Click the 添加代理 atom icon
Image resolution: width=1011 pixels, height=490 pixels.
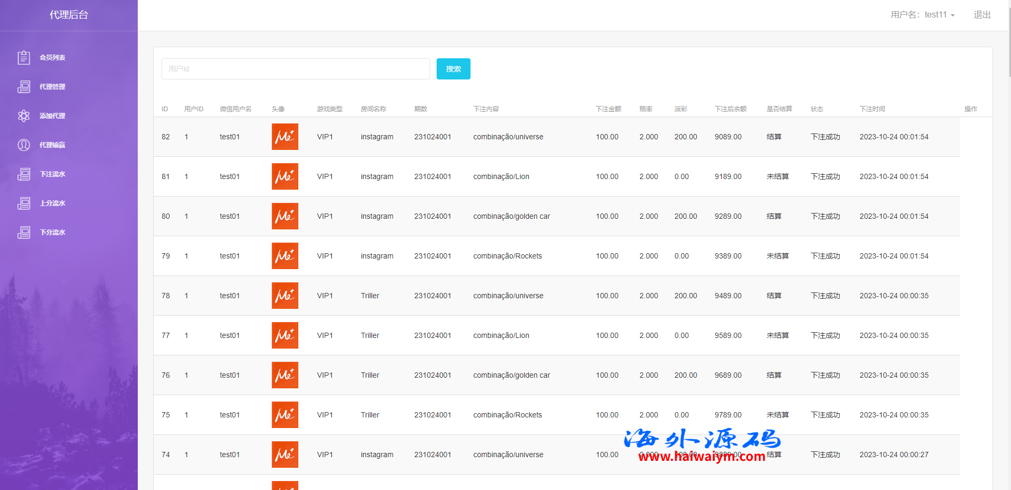[24, 115]
